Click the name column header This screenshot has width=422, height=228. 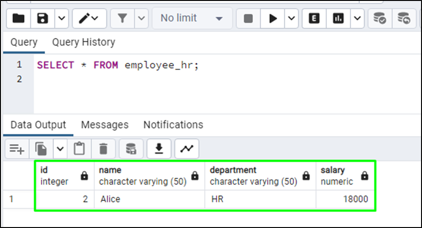coord(149,176)
